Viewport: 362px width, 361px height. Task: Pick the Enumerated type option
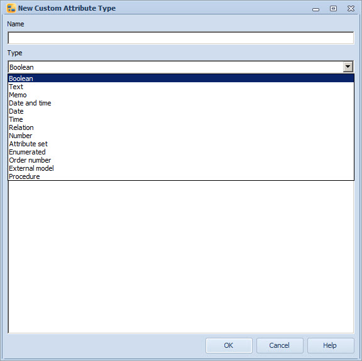click(181, 152)
